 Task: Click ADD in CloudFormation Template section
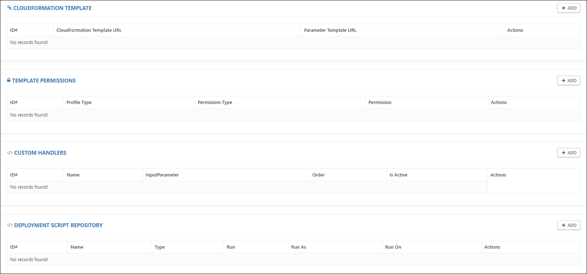point(568,8)
